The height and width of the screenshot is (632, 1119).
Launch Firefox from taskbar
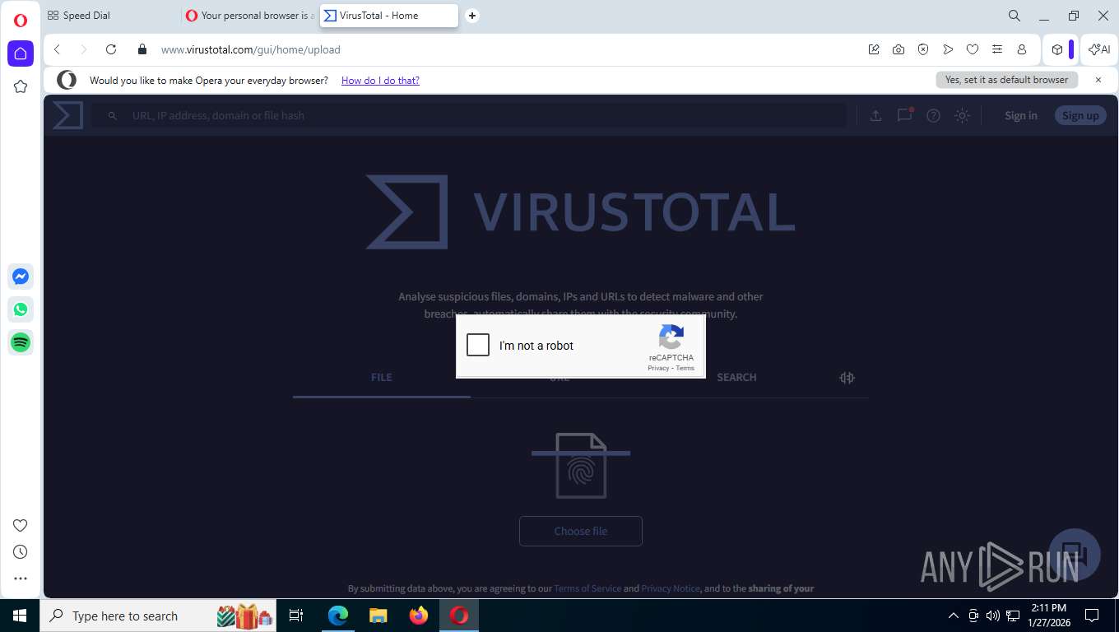(419, 616)
